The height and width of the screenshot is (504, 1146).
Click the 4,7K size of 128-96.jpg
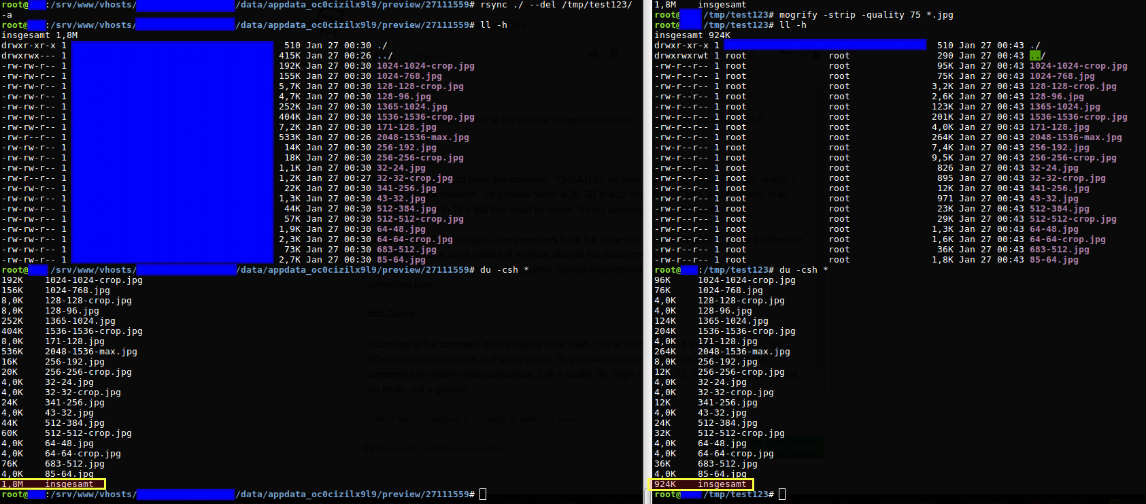[290, 97]
